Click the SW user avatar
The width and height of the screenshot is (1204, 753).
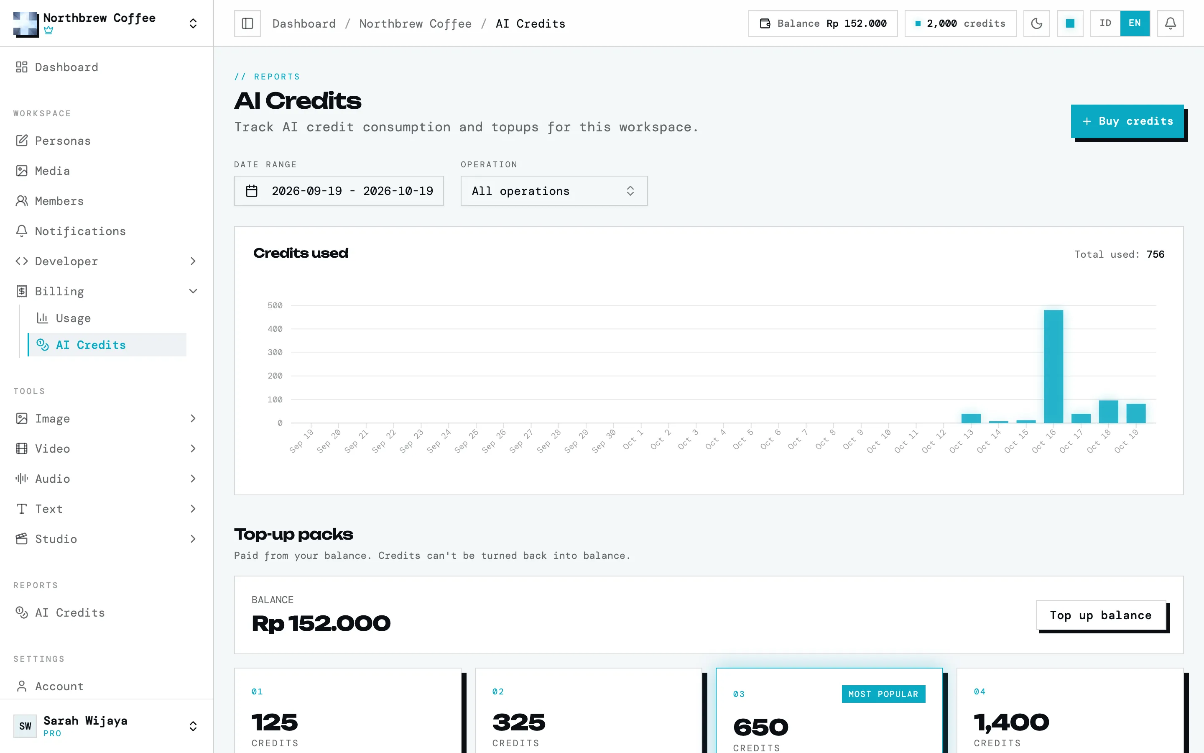[x=25, y=726]
